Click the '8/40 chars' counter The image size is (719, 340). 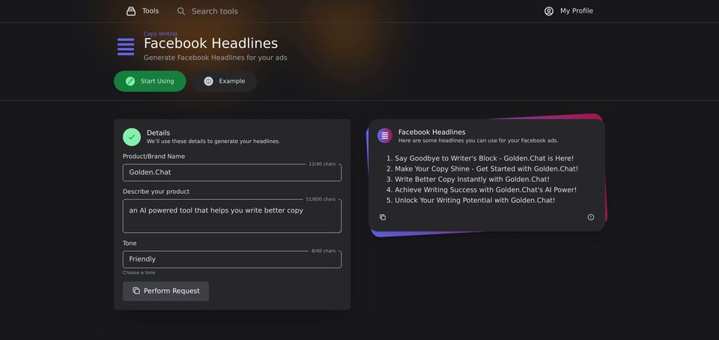(x=324, y=251)
